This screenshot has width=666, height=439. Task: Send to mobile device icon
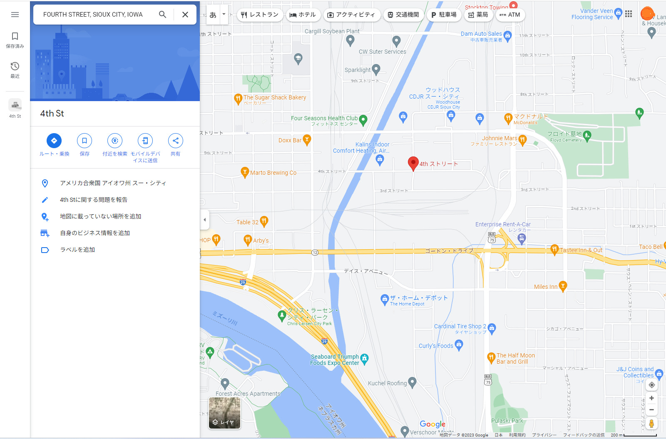(145, 141)
